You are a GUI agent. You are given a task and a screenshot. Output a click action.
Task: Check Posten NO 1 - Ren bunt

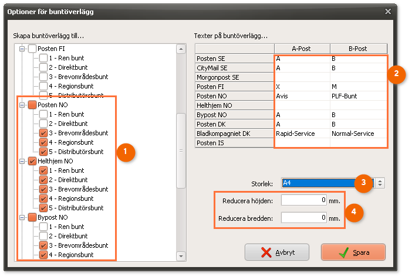click(x=43, y=114)
